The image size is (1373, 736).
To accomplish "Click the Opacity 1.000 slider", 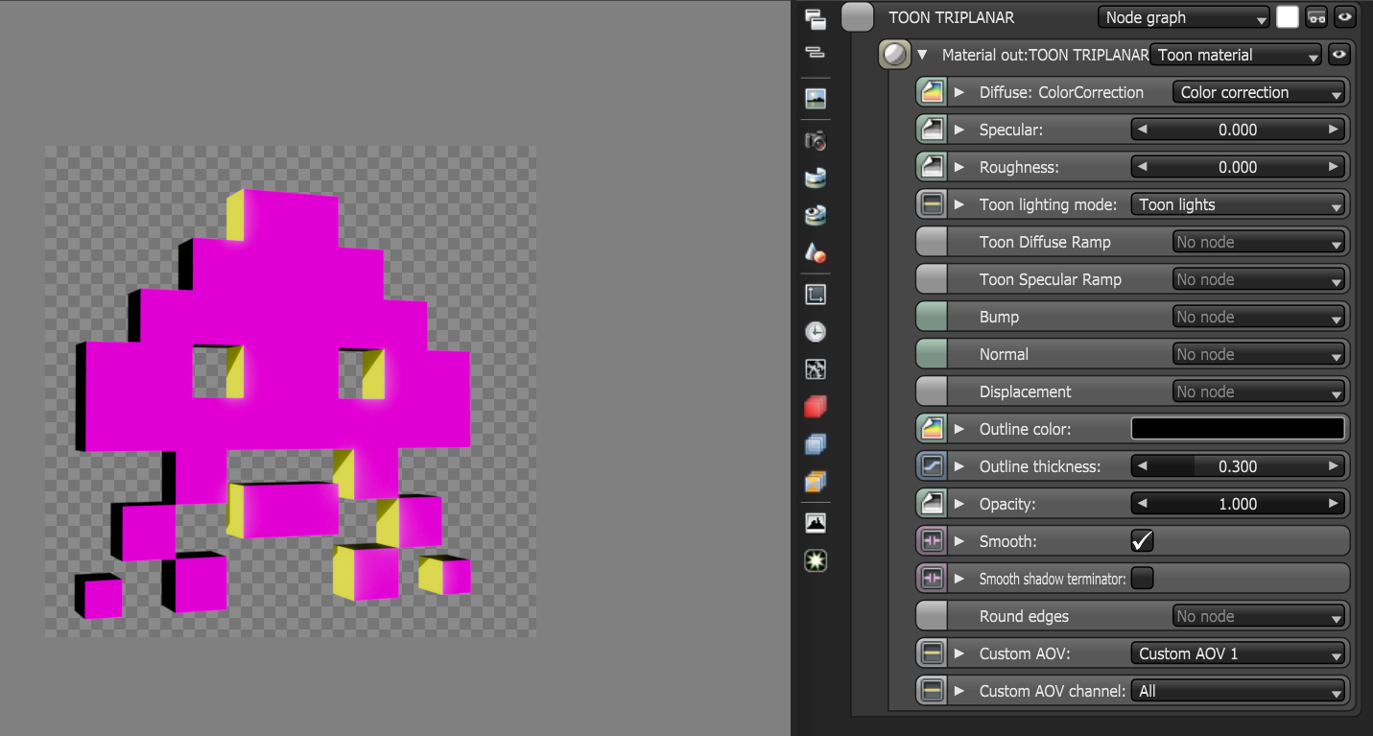I will point(1238,504).
